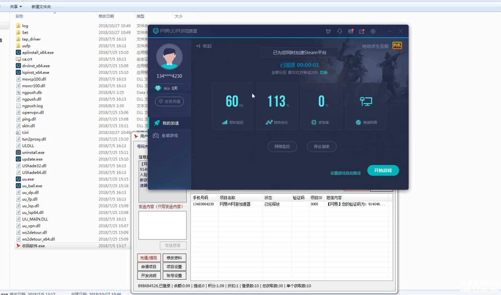
Task: Click the 开发说明 button
Action: 148,276
